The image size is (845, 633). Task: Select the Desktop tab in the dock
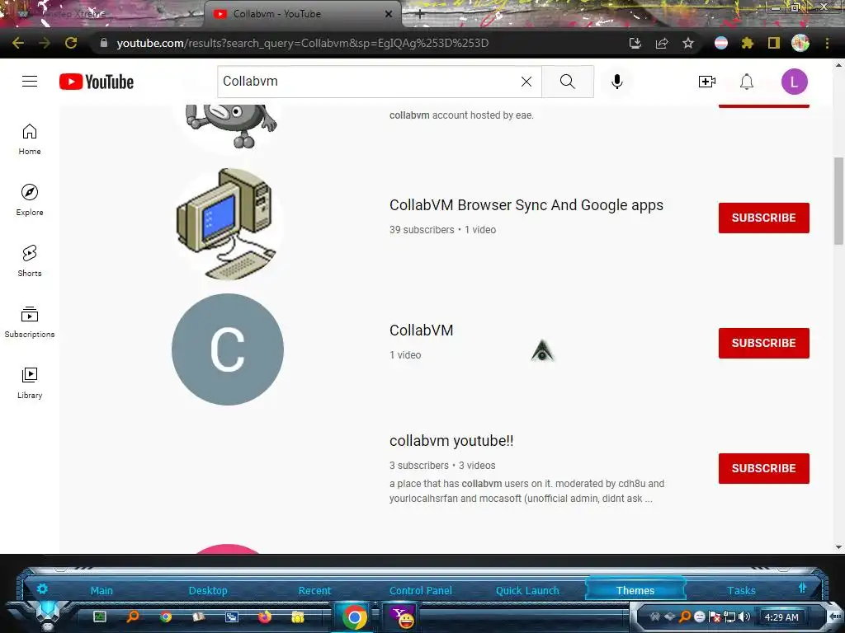point(208,590)
